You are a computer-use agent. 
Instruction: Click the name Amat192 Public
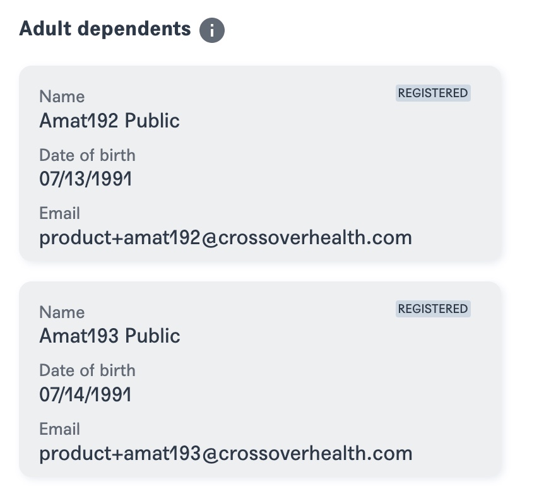(110, 121)
